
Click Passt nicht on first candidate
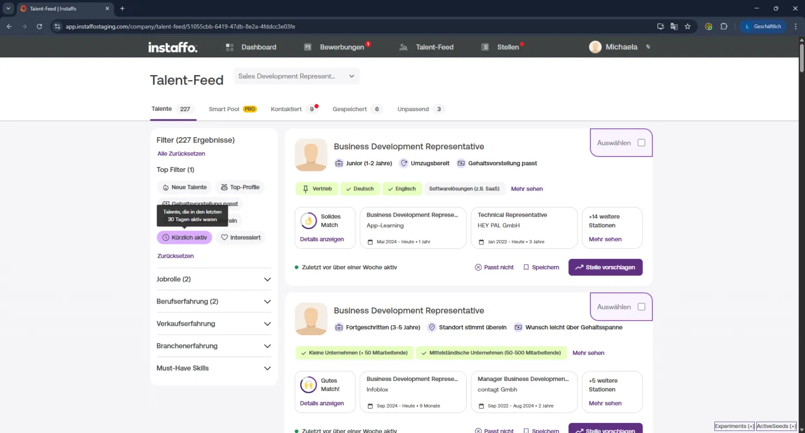point(494,267)
